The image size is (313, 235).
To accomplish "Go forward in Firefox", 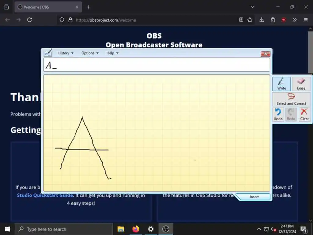I will tap(19, 20).
